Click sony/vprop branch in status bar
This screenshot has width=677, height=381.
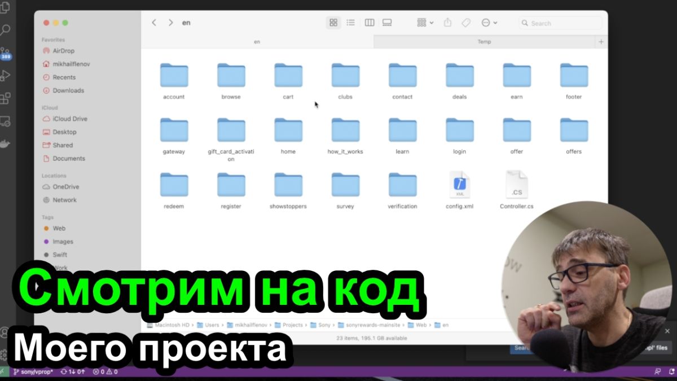tap(33, 372)
